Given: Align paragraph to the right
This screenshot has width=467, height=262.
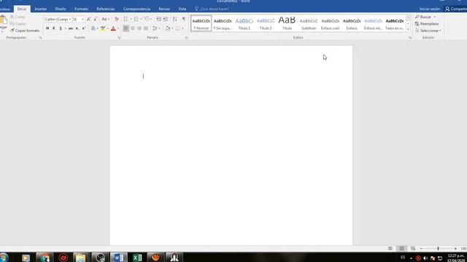Looking at the screenshot, I should (139, 28).
